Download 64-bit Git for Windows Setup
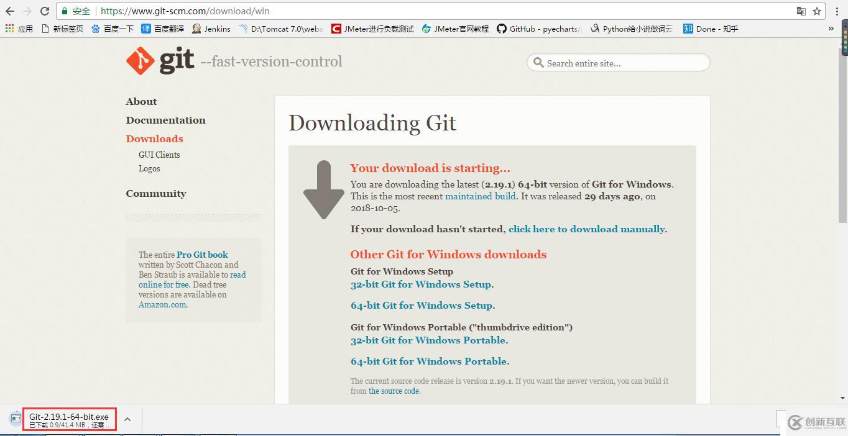This screenshot has height=436, width=848. [x=422, y=306]
